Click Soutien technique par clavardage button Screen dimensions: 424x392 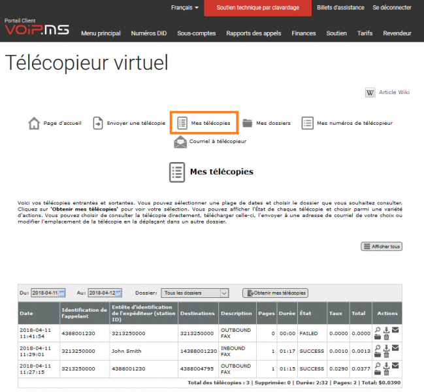point(257,8)
